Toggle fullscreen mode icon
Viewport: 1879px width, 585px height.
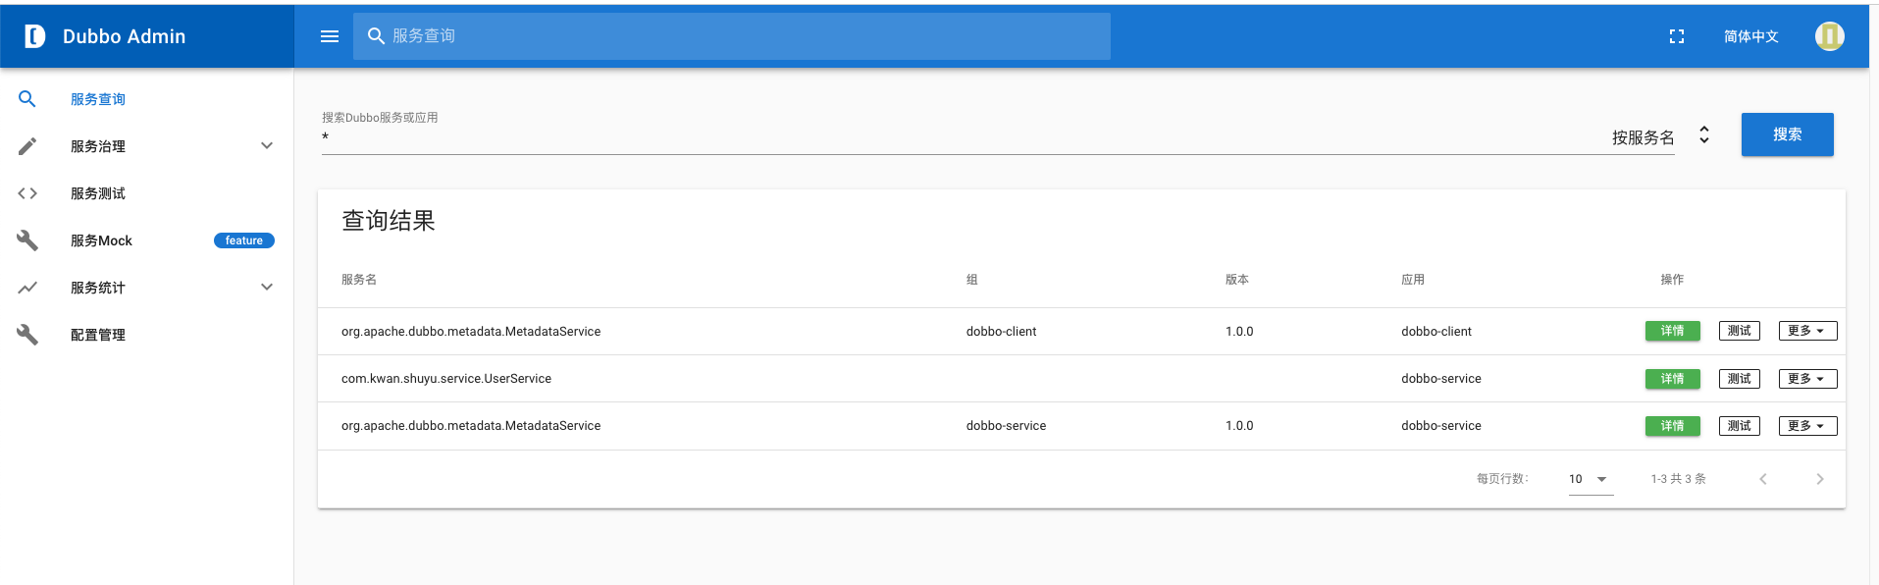coord(1677,36)
